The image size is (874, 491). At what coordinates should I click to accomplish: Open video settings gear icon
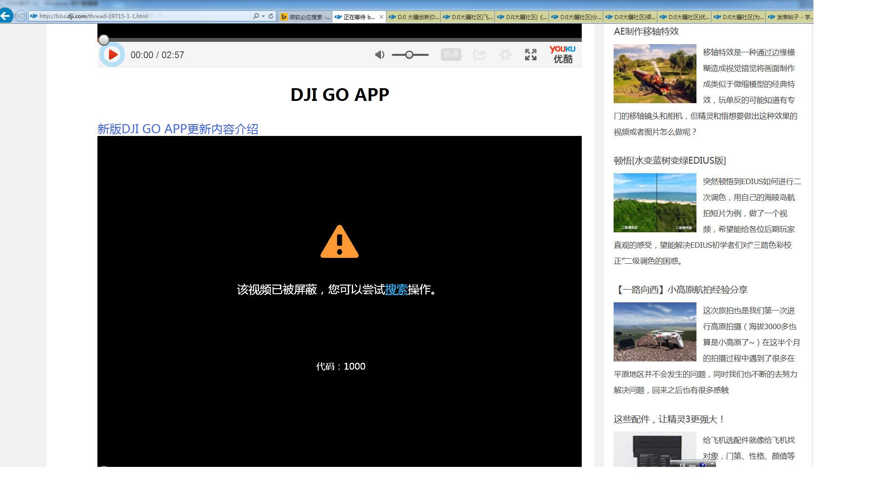505,55
